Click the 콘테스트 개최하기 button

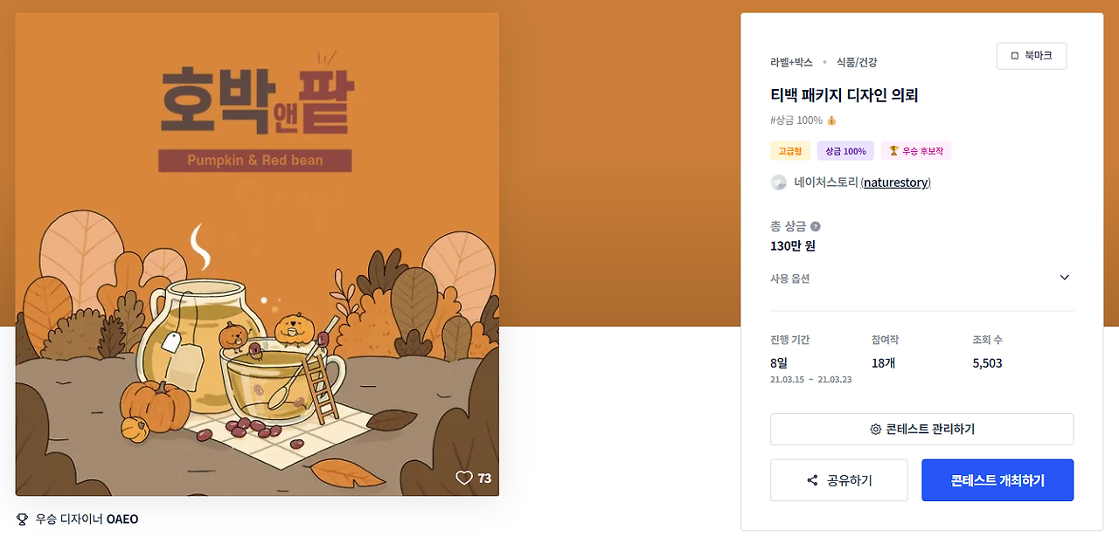997,480
